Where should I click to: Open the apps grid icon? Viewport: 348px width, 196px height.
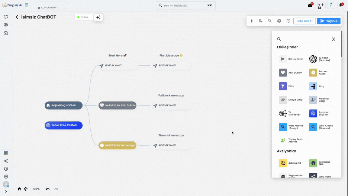[26, 5]
